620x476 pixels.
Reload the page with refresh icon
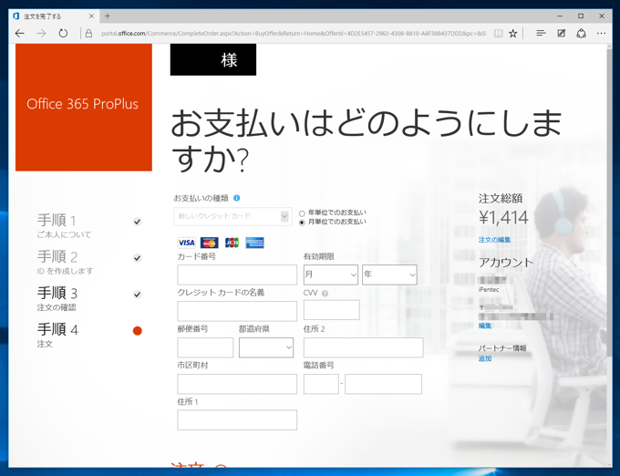(63, 34)
